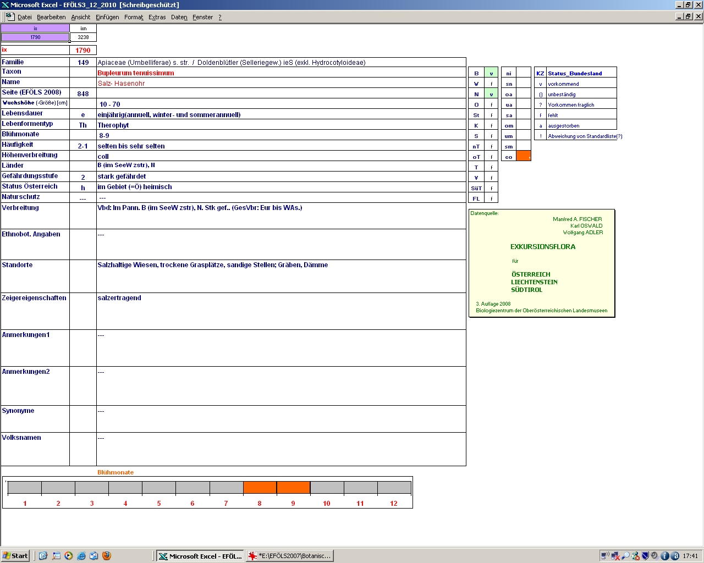Open the Windows Start menu
Screen dimensions: 704x563
tap(15, 556)
